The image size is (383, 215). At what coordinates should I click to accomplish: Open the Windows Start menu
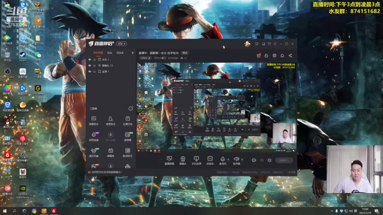(4, 211)
